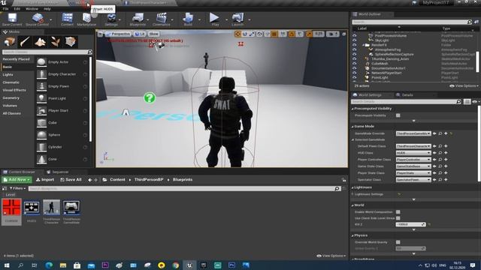481x270 pixels.
Task: Switch to the Details tab
Action: point(407,95)
